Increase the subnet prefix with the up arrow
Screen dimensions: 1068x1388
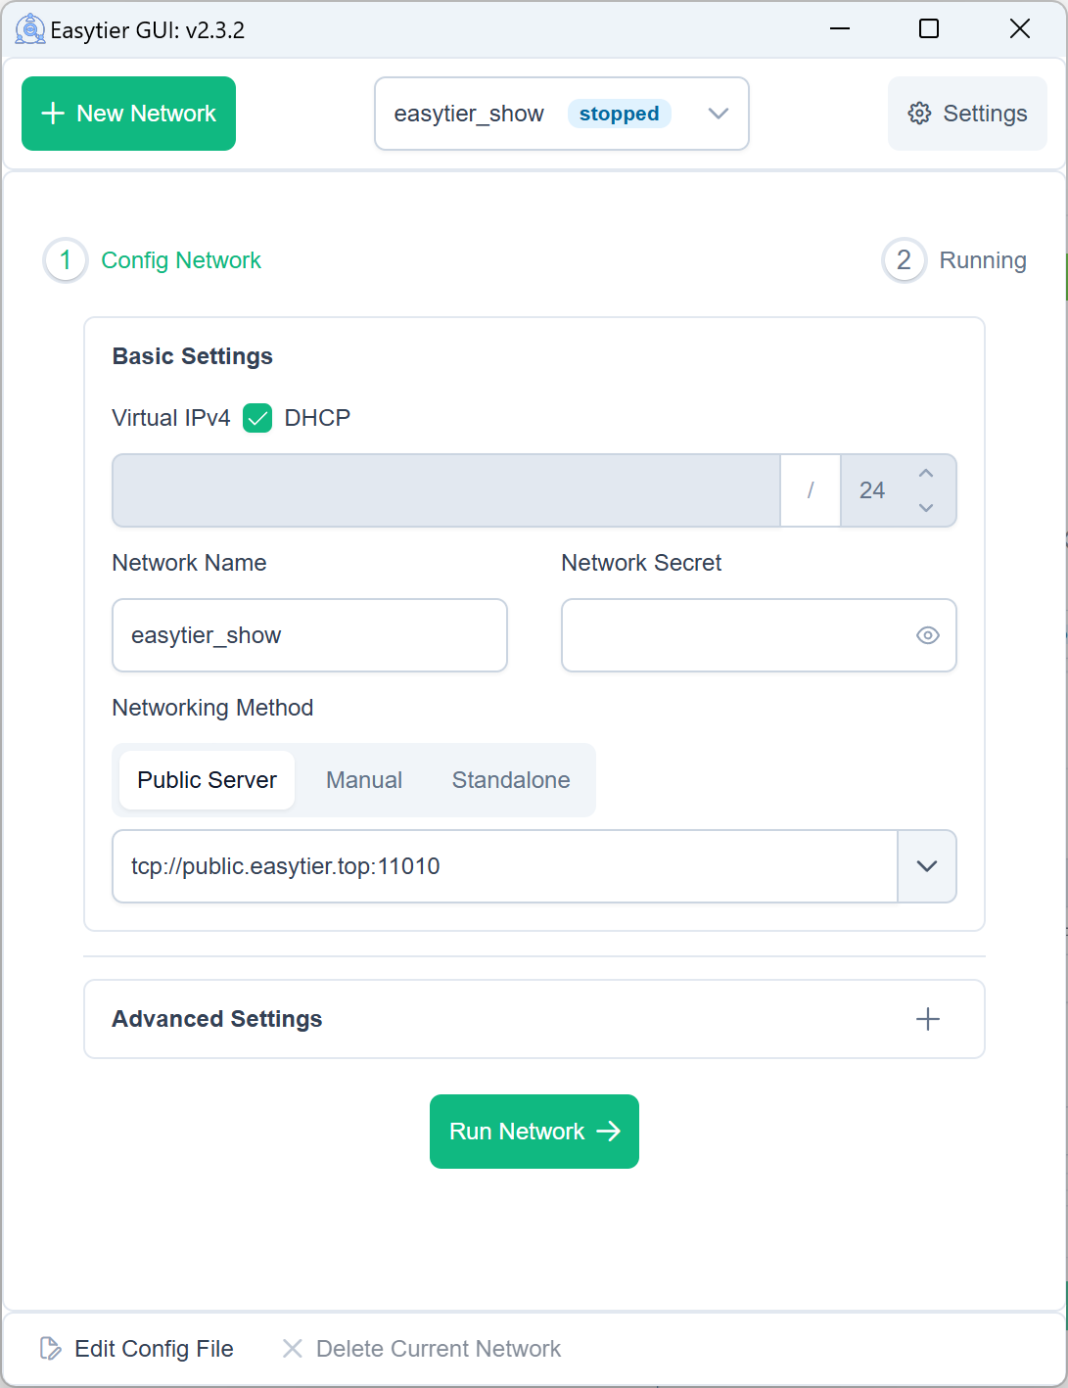pos(925,473)
